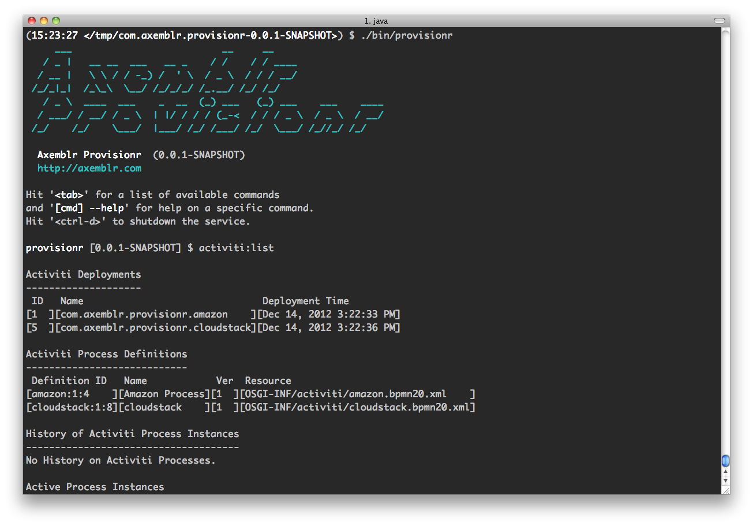The image size is (753, 526).
Task: Click deployment time 'Dec 14, 2012 3:22:36 PM'
Action: pos(329,328)
